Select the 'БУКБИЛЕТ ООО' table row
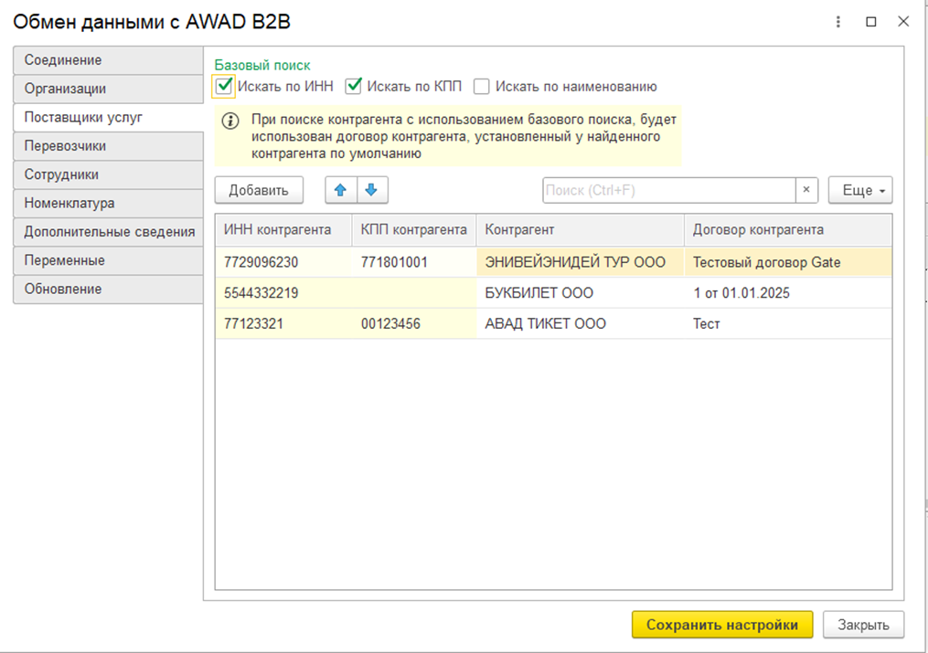The width and height of the screenshot is (928, 653). coord(539,294)
